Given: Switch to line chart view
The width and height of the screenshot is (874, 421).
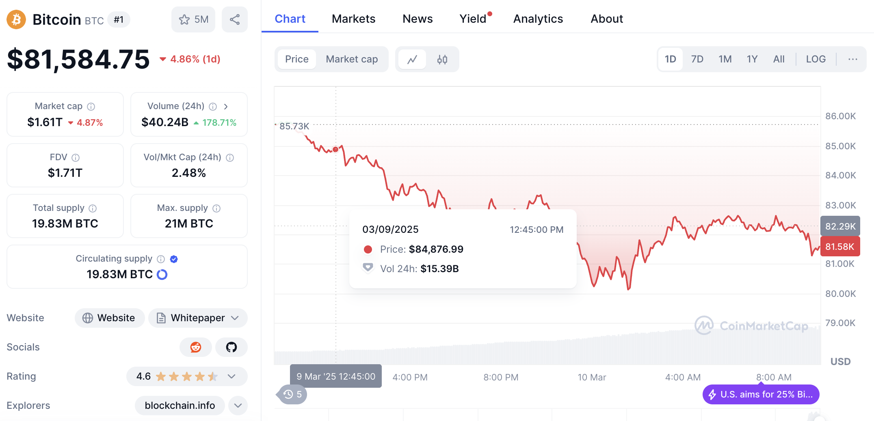Looking at the screenshot, I should click(x=413, y=59).
